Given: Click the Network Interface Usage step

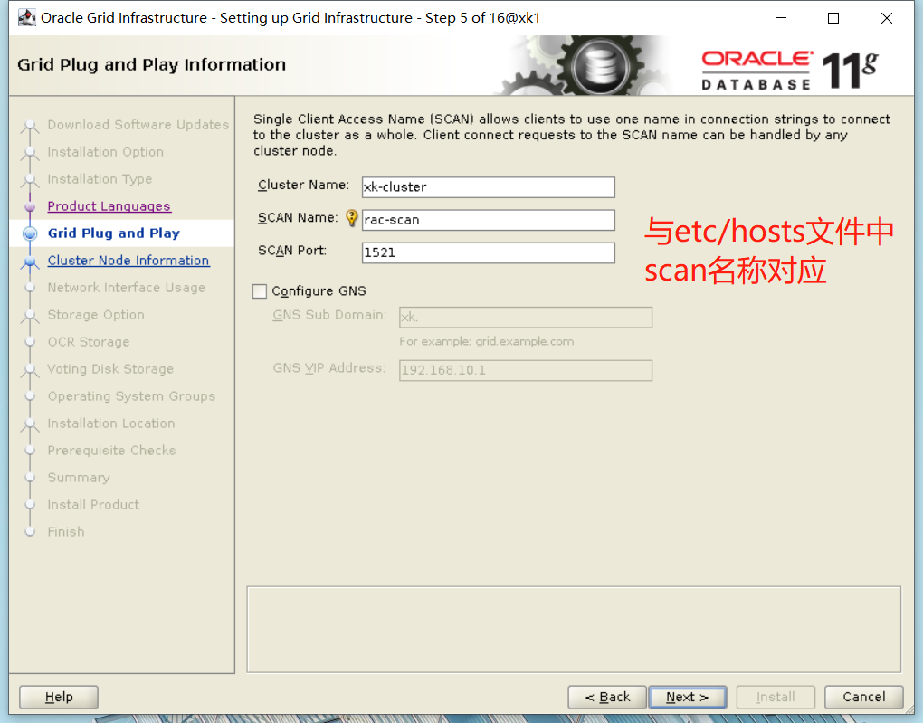Looking at the screenshot, I should [126, 288].
